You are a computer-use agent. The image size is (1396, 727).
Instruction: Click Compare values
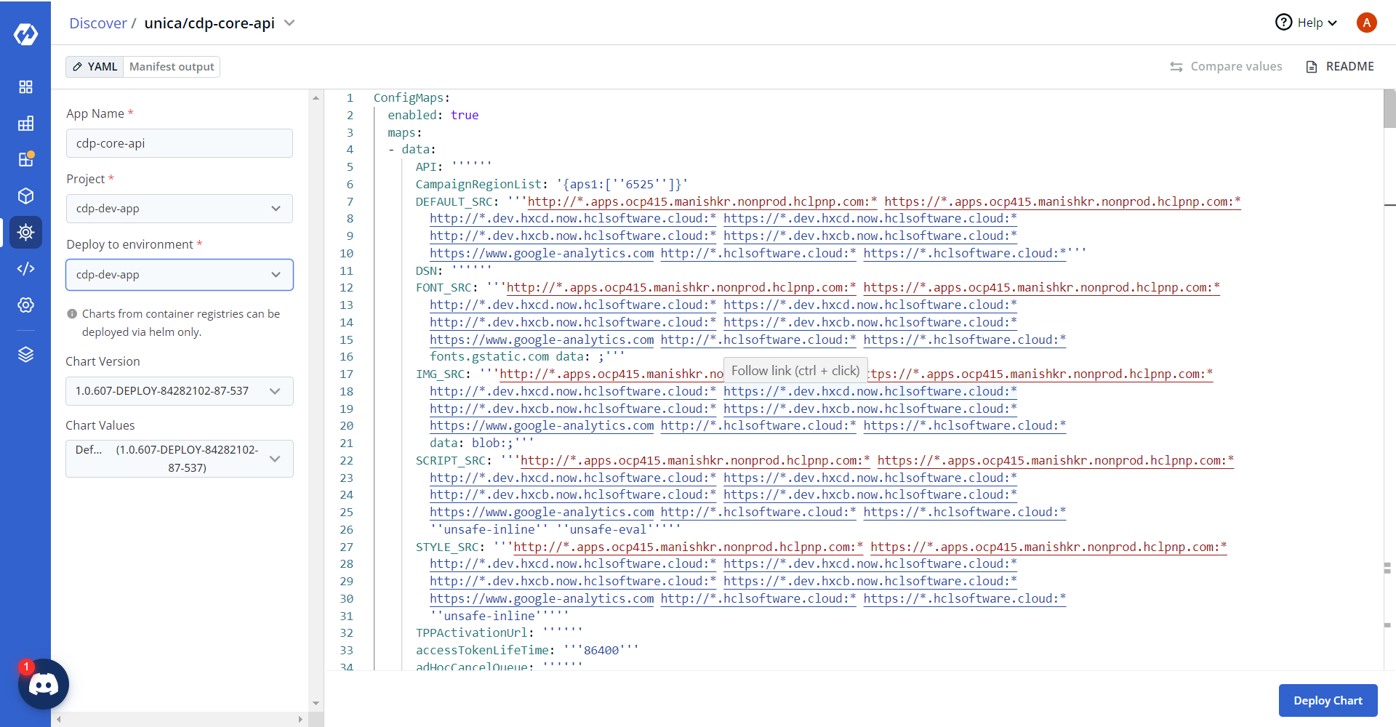coord(1226,67)
